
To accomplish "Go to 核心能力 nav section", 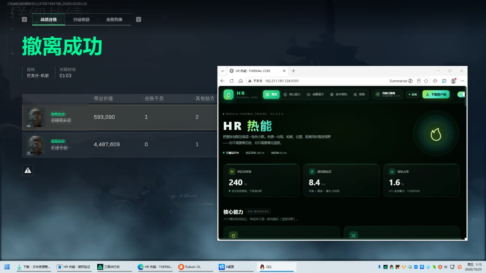I will (292, 94).
